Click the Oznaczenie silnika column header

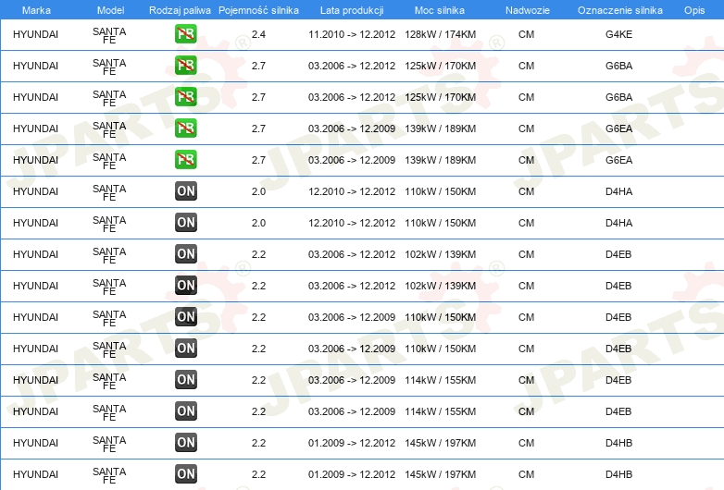pyautogui.click(x=620, y=10)
